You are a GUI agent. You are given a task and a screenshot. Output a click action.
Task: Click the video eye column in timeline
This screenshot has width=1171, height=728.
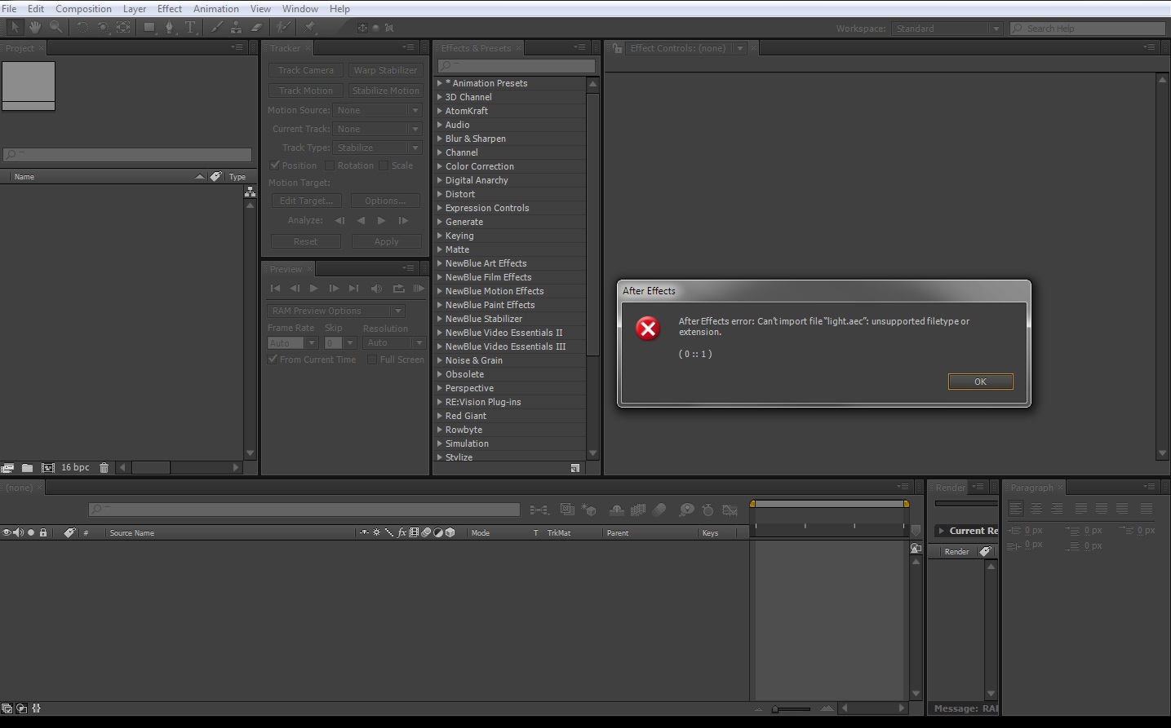coord(7,532)
